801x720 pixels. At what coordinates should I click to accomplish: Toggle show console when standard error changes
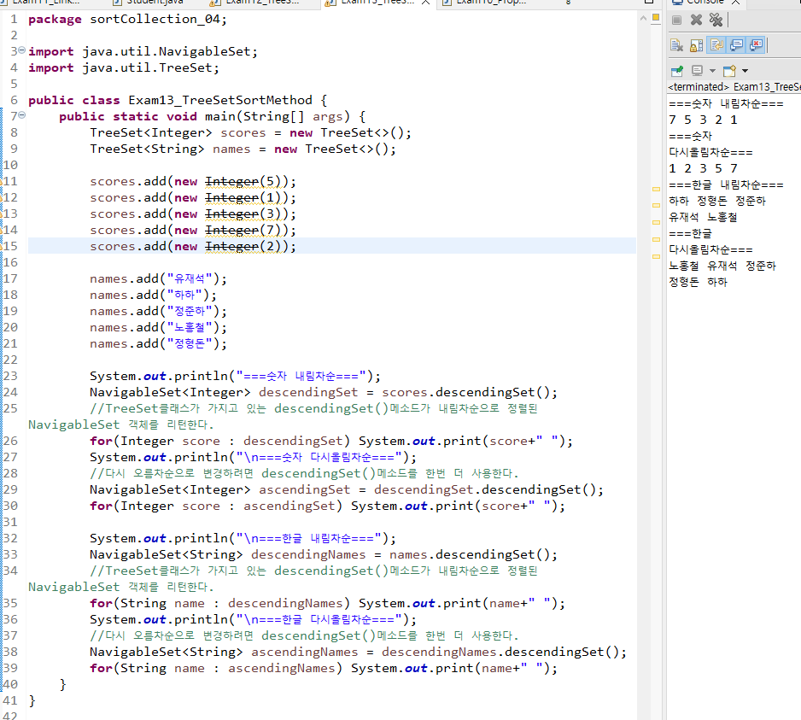(756, 45)
